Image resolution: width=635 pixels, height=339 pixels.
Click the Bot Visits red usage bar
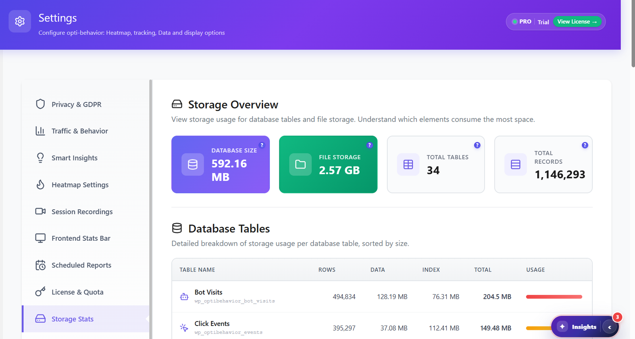pyautogui.click(x=554, y=297)
